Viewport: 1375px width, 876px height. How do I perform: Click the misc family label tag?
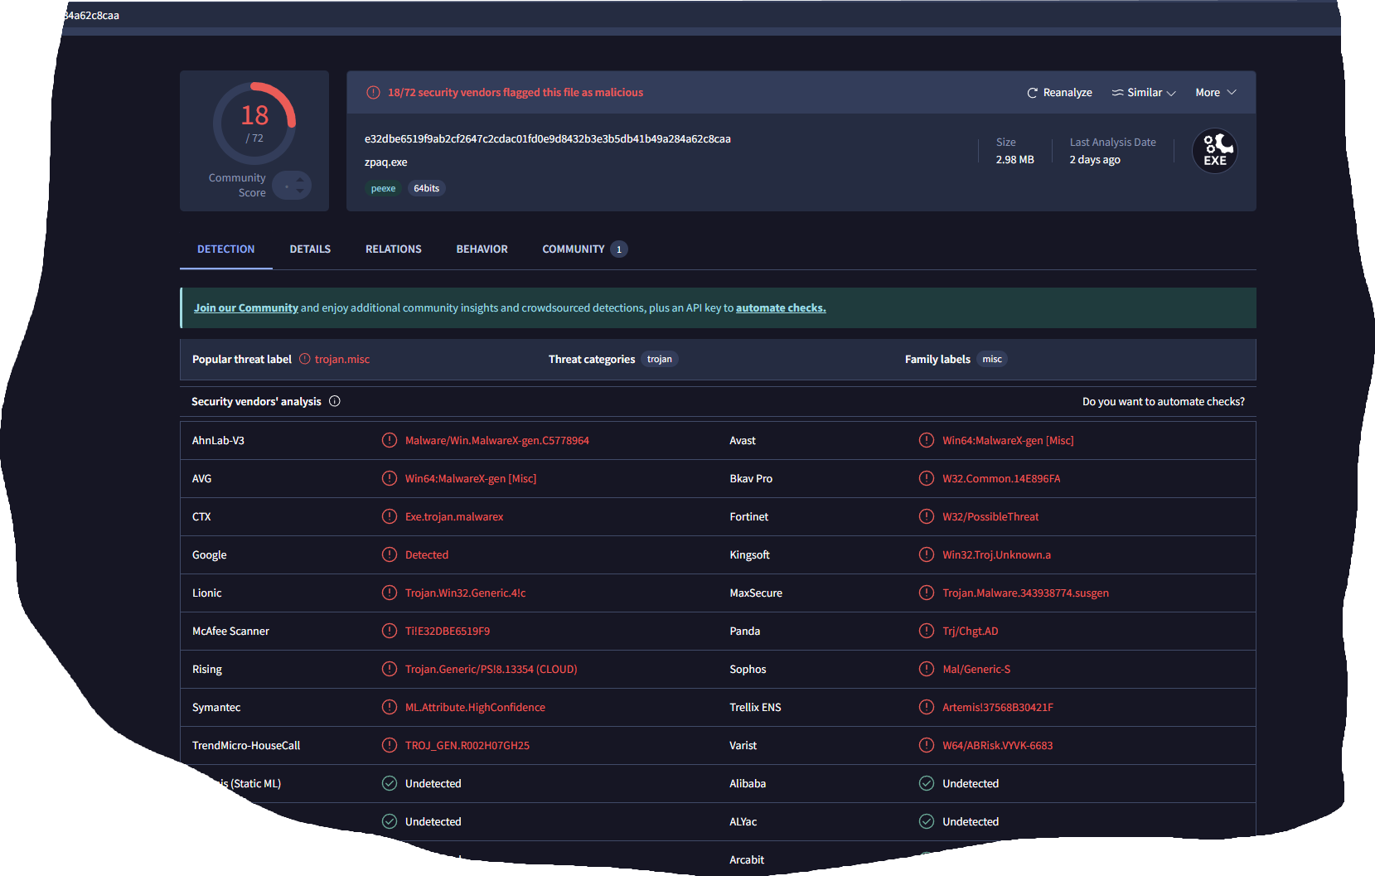click(992, 359)
